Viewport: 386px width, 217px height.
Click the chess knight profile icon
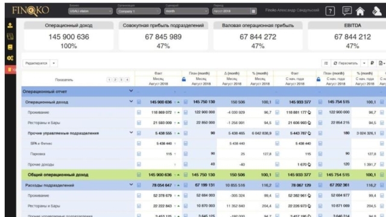376,11
